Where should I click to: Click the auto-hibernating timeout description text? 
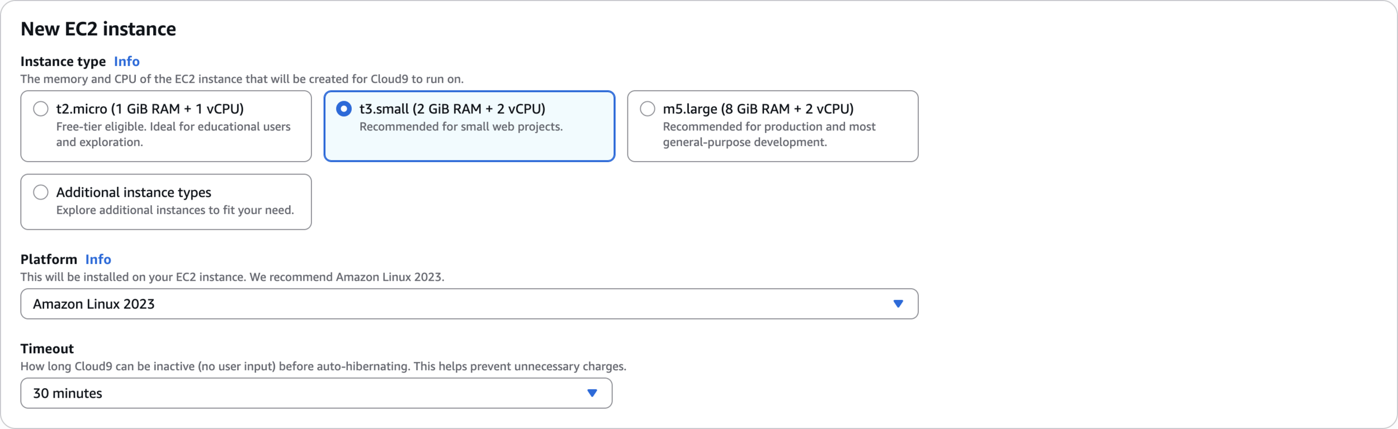pyautogui.click(x=323, y=367)
